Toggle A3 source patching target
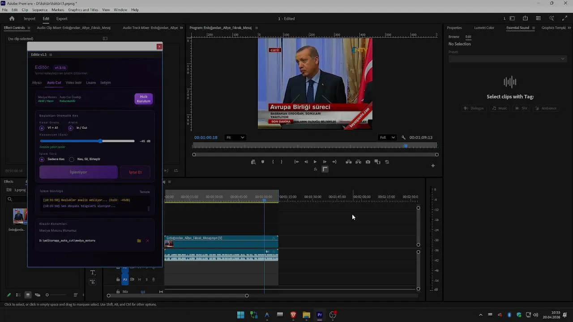 (x=125, y=280)
